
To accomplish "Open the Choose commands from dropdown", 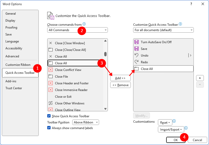I will (x=77, y=30).
